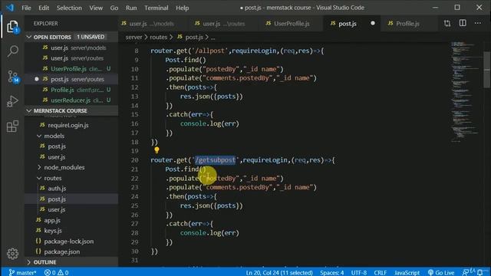The image size is (491, 276).
Task: Click server breadcrumb segment
Action: [x=133, y=38]
